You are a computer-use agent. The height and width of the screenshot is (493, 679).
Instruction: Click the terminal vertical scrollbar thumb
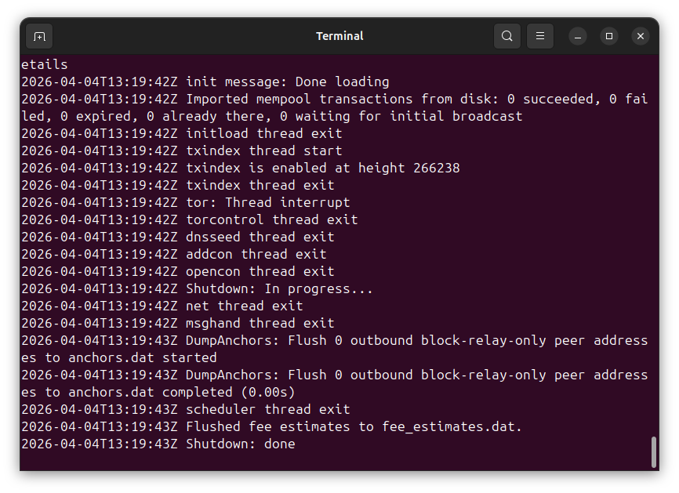pos(654,452)
